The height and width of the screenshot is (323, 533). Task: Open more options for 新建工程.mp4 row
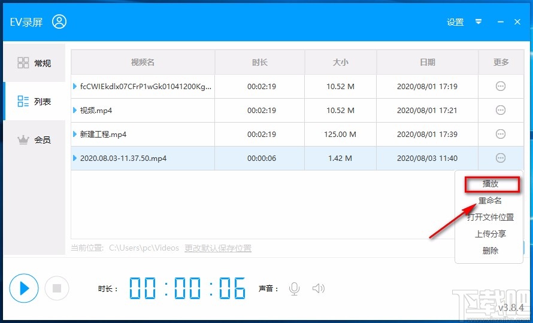pyautogui.click(x=501, y=134)
